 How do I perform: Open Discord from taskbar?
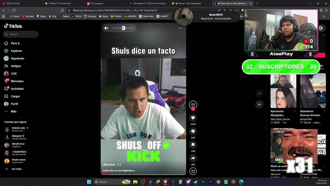pyautogui.click(x=188, y=182)
